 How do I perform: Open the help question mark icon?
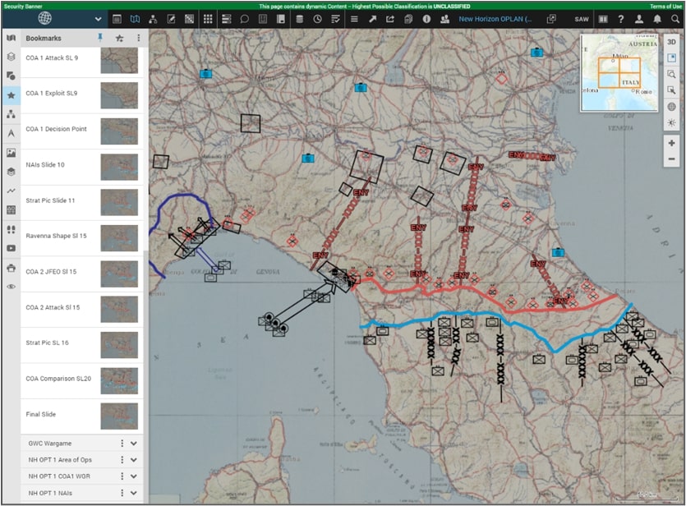622,18
